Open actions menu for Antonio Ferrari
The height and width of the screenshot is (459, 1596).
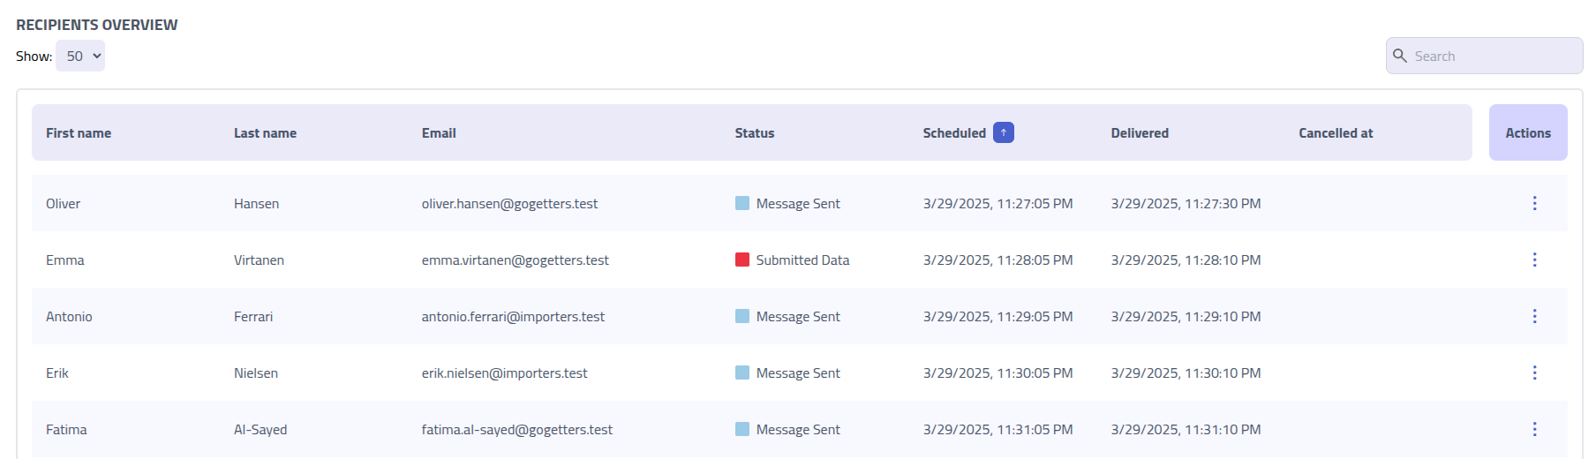pyautogui.click(x=1534, y=316)
